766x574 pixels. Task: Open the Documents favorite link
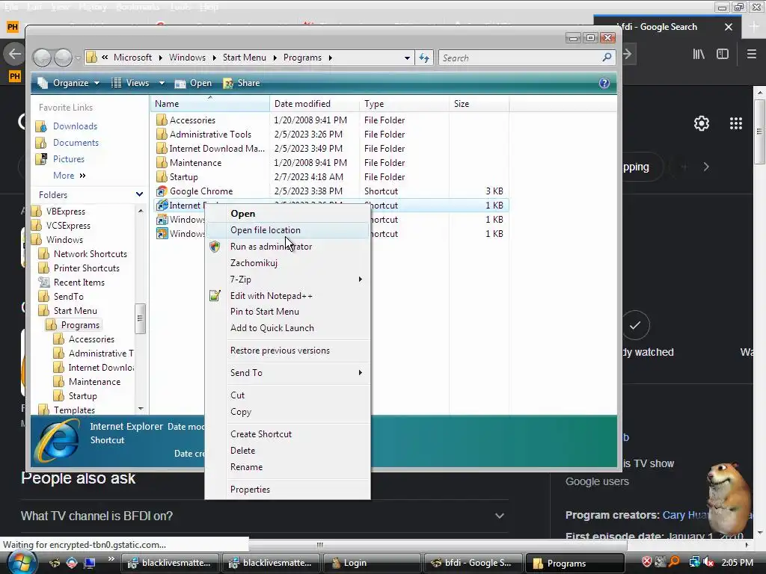76,143
